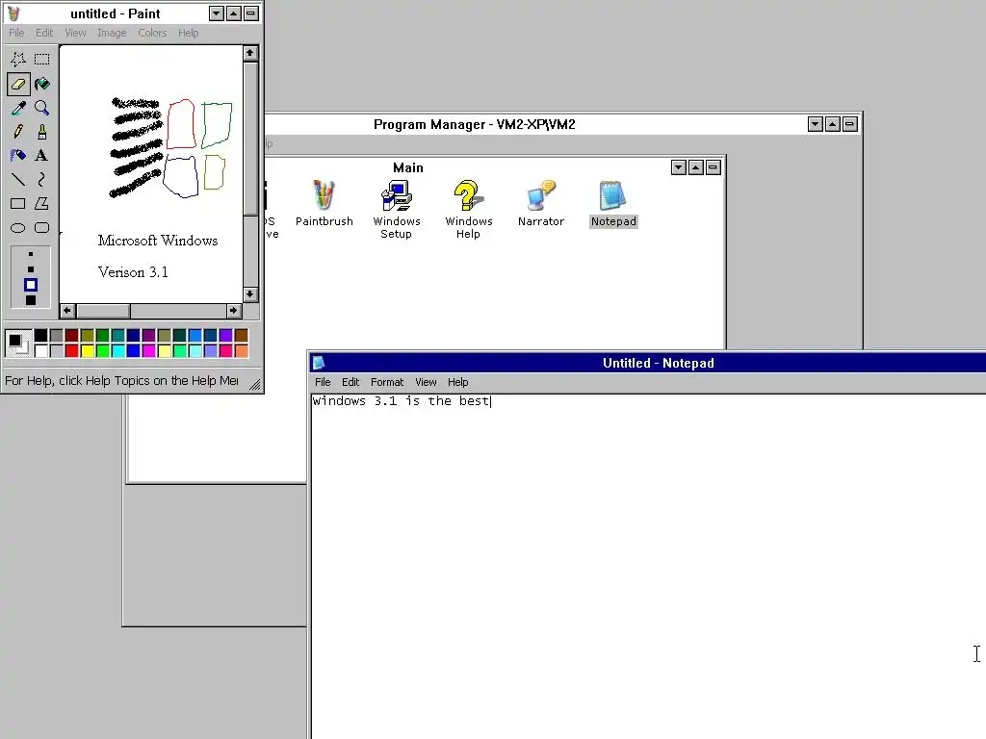Click the Paint horizontal scrollbar thumb

click(103, 311)
